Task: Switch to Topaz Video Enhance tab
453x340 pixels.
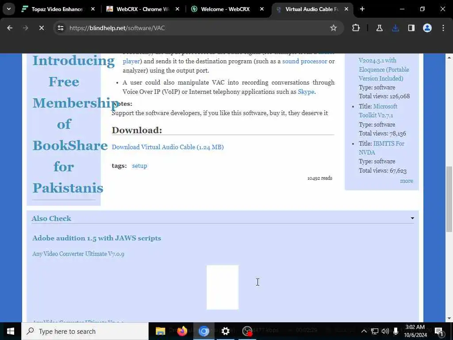Action: (x=57, y=9)
